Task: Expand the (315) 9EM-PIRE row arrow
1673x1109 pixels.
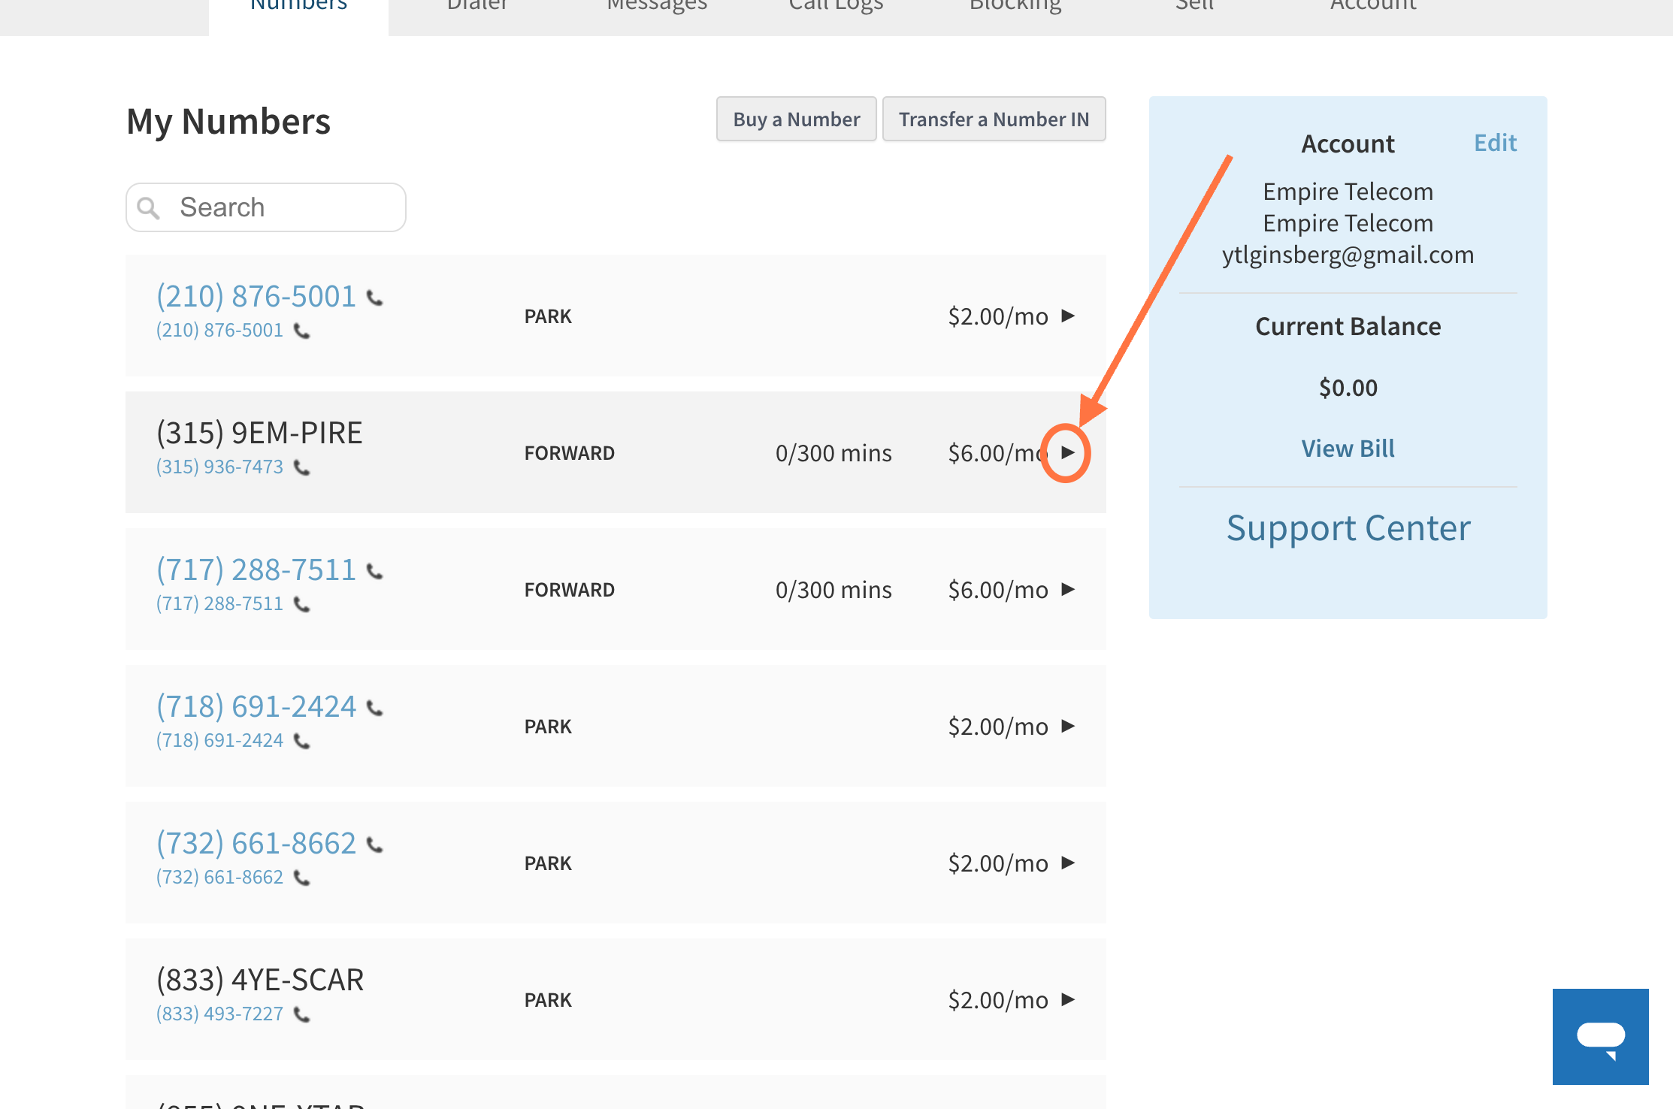Action: [1067, 452]
